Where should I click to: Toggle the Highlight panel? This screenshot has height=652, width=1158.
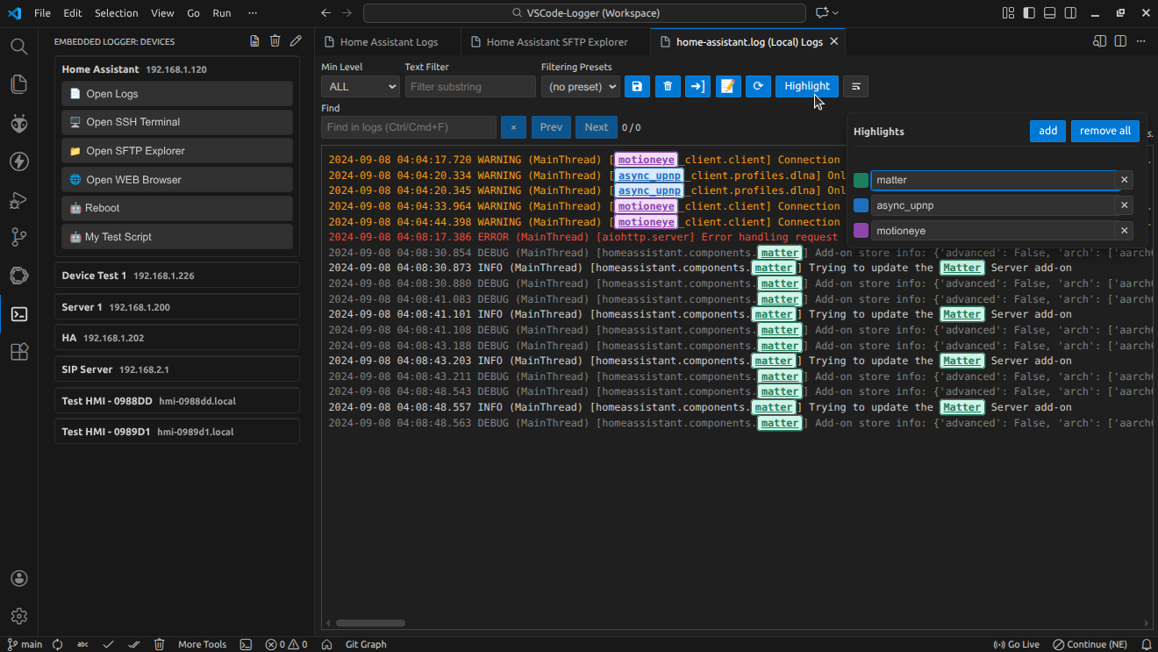coord(806,86)
